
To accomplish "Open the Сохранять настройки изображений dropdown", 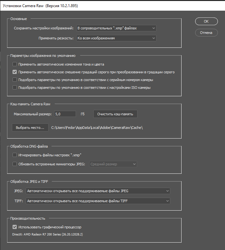I will (x=116, y=28).
